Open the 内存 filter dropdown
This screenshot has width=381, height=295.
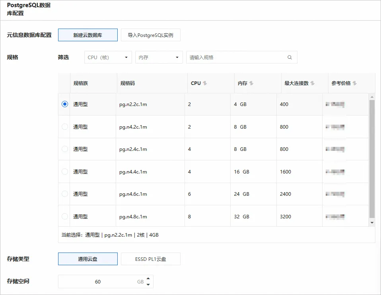point(159,57)
